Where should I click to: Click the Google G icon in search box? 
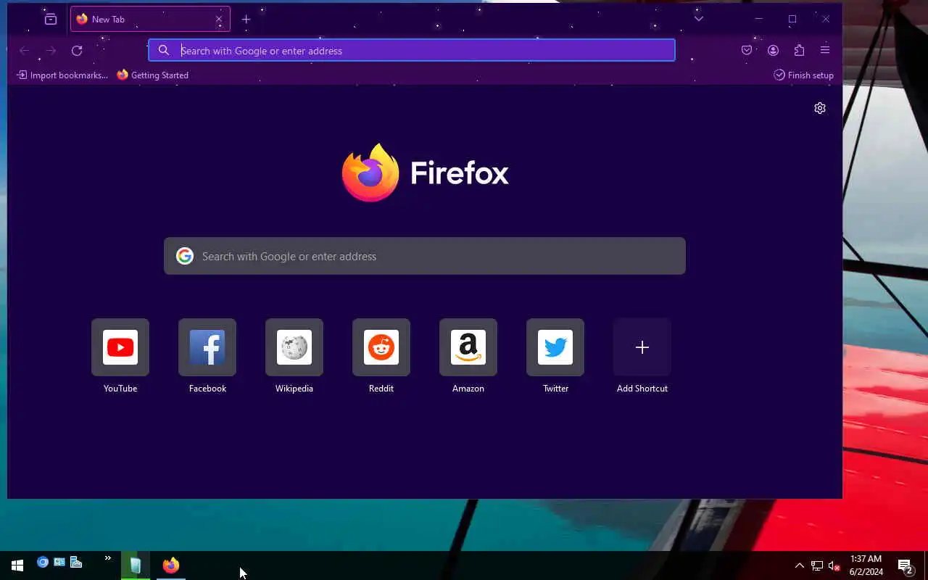[x=185, y=256]
